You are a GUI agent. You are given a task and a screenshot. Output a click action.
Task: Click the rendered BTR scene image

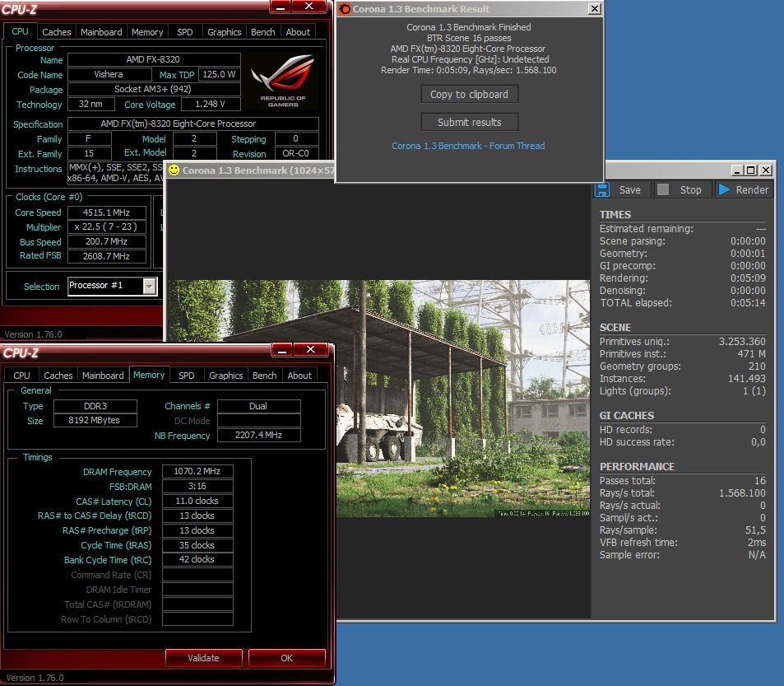[378, 399]
